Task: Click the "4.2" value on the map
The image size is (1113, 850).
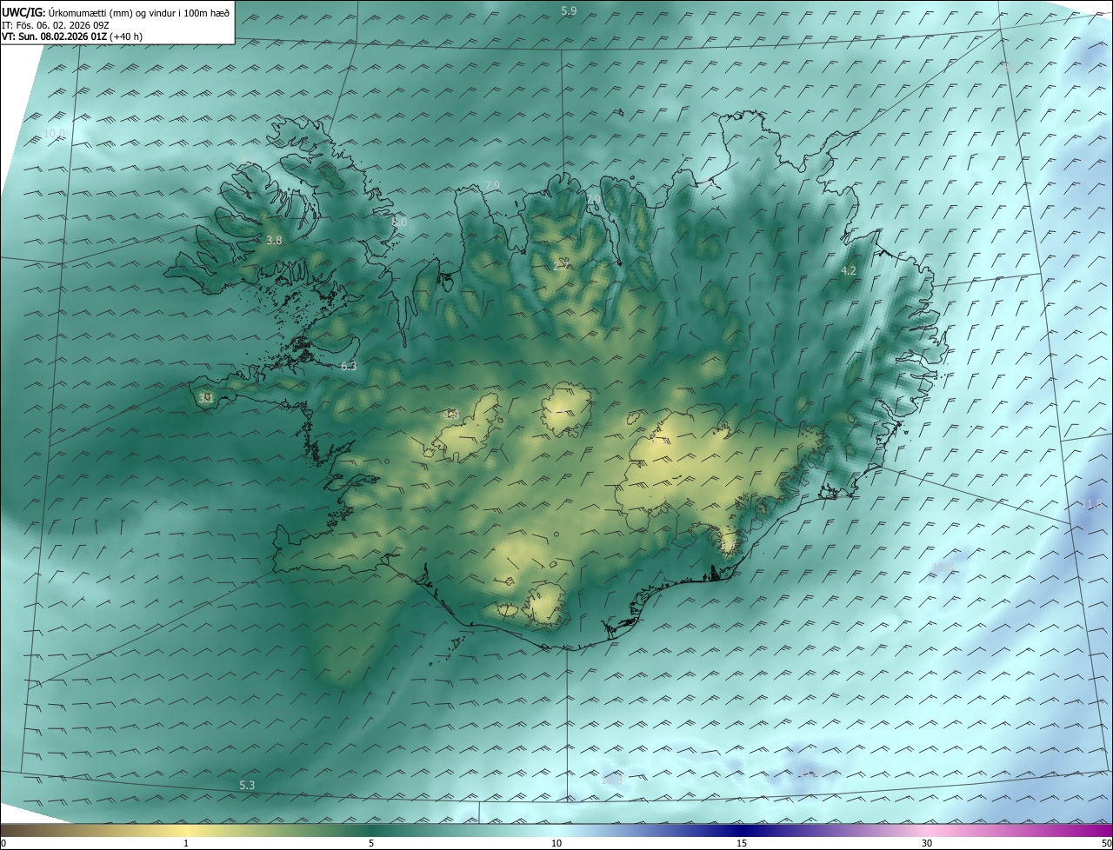Action: (849, 271)
